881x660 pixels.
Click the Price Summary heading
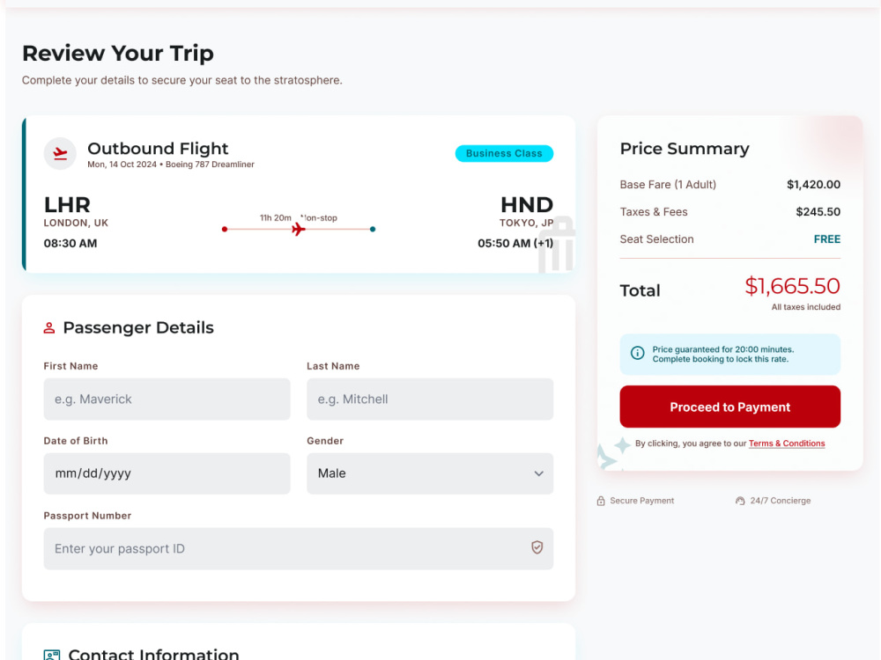coord(685,149)
